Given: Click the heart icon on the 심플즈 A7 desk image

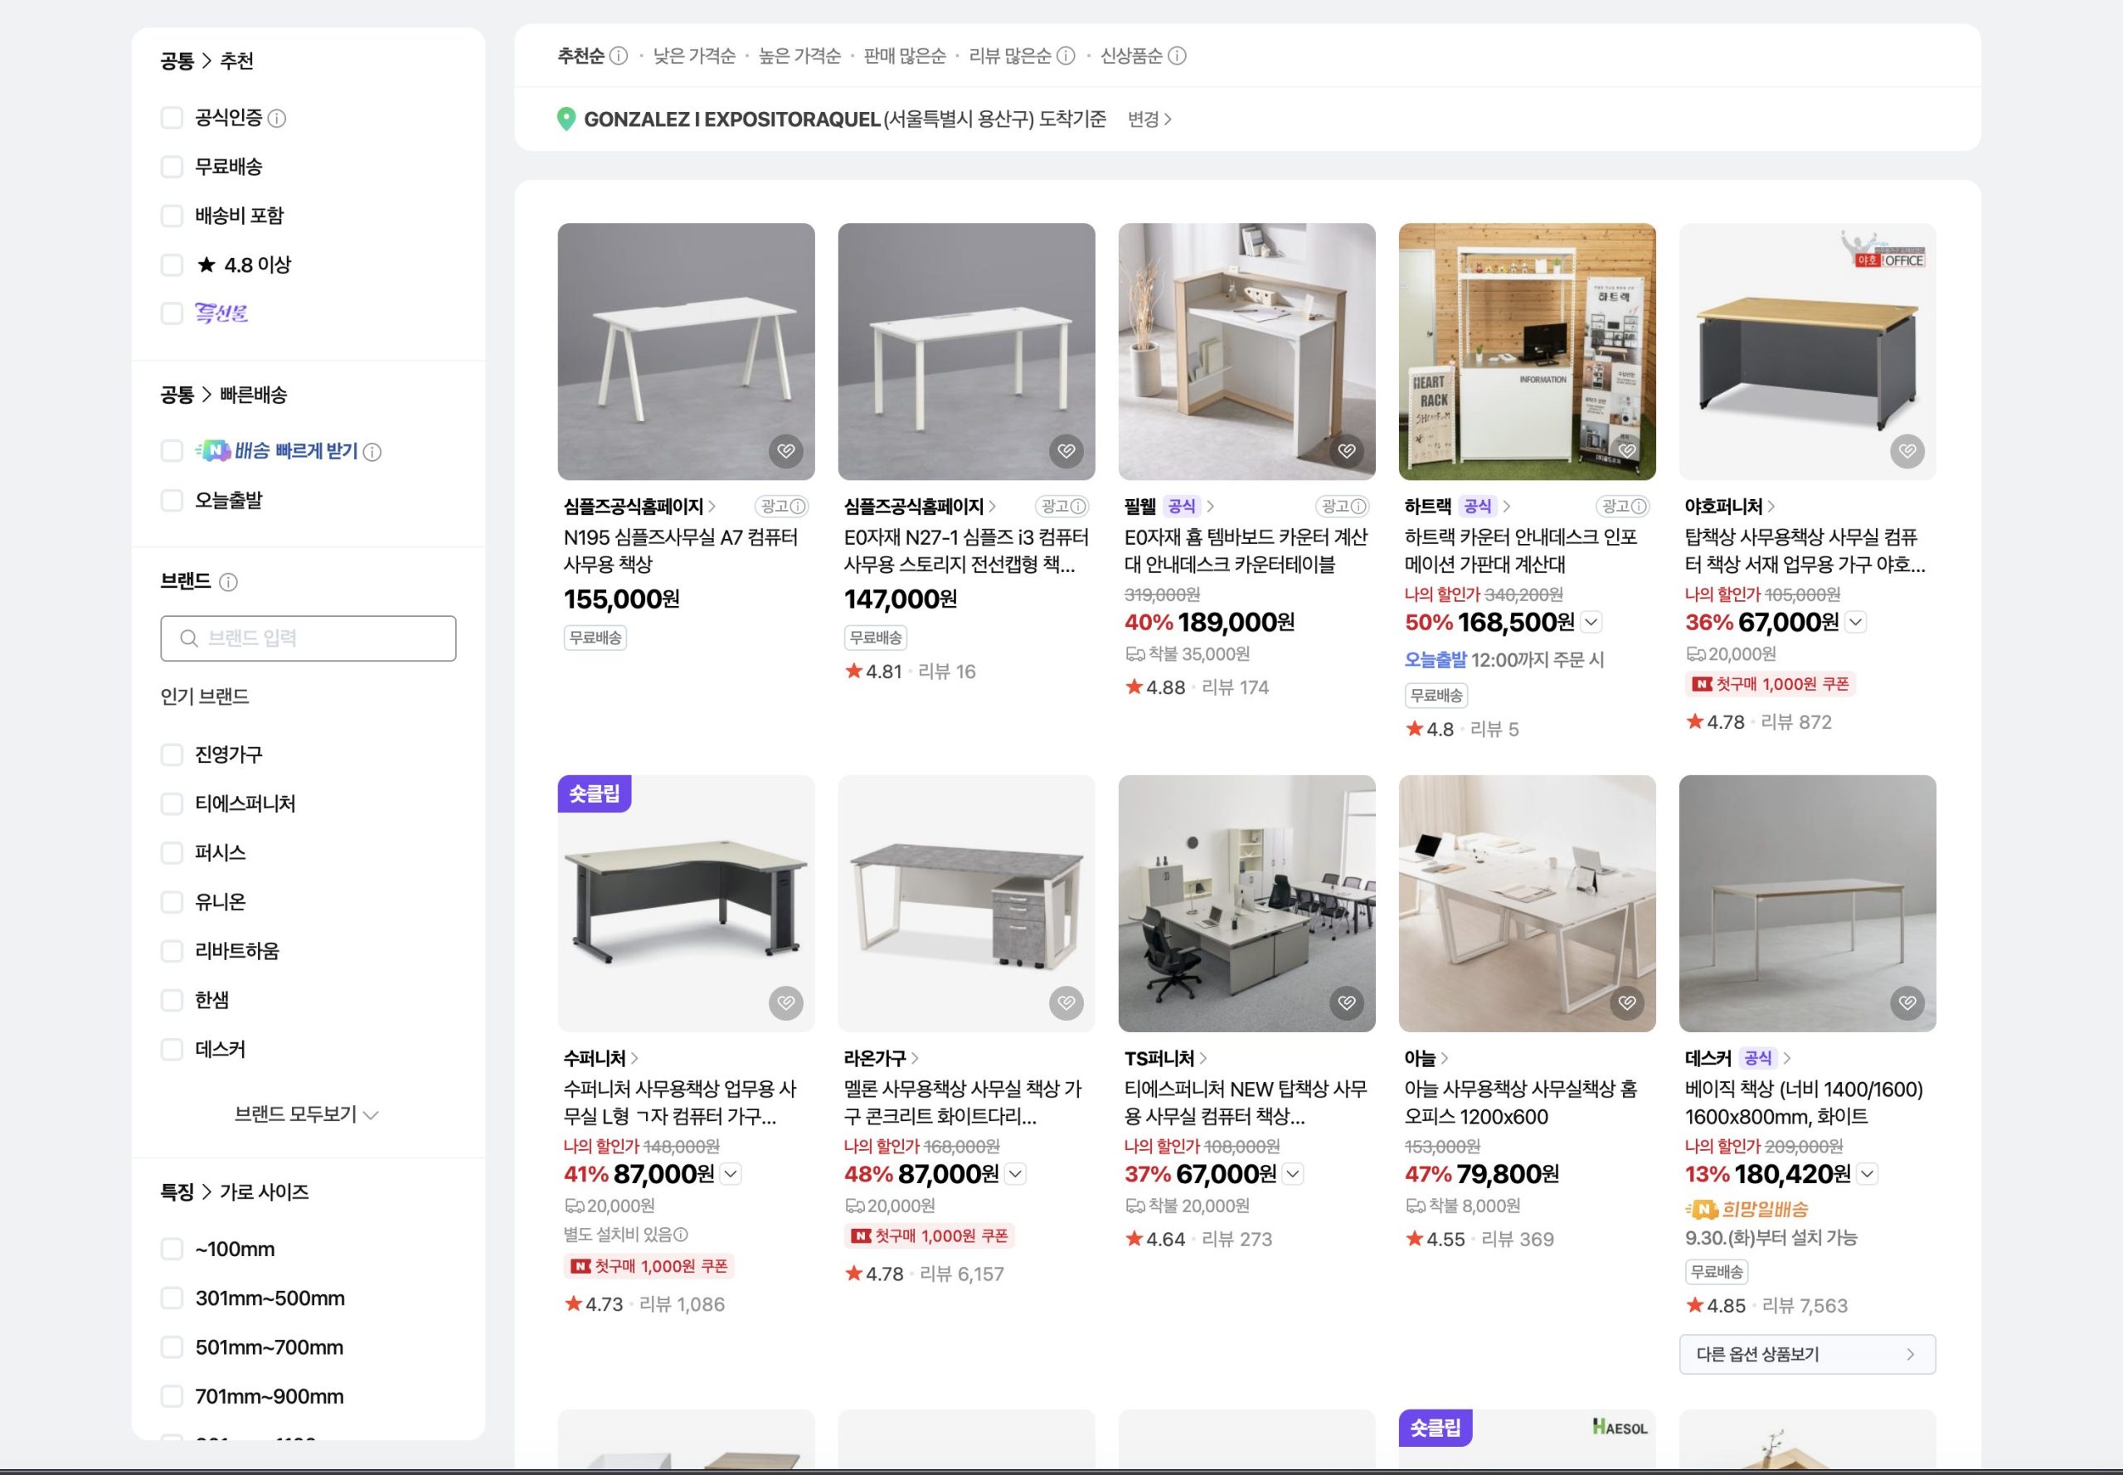Looking at the screenshot, I should (785, 451).
